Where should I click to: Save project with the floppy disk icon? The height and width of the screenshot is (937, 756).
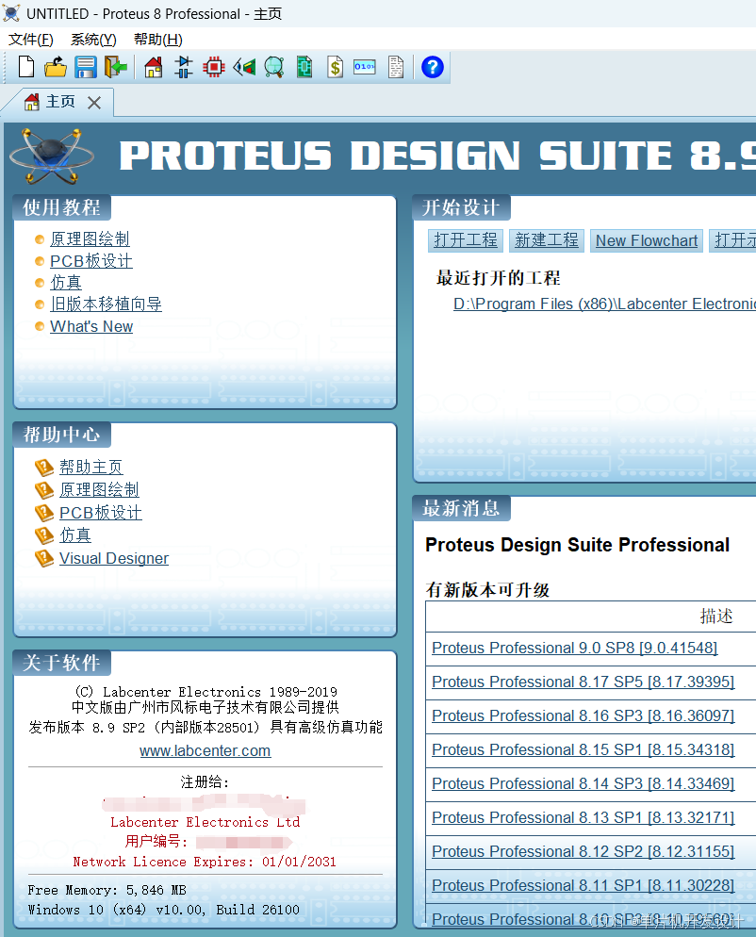86,67
